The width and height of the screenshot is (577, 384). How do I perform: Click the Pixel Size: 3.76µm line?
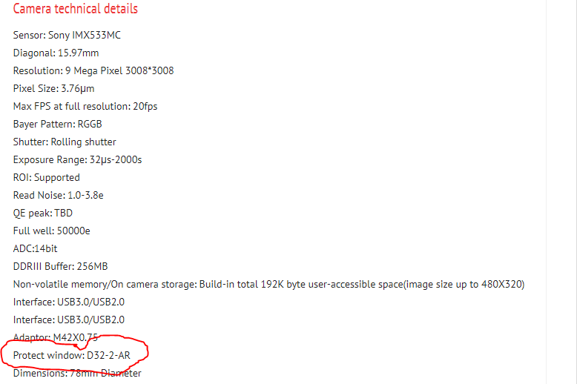[53, 88]
